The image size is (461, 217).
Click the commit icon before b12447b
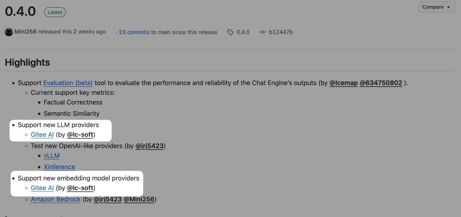(x=263, y=32)
